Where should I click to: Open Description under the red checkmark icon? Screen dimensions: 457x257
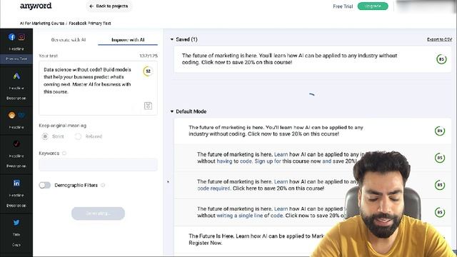[x=16, y=166]
